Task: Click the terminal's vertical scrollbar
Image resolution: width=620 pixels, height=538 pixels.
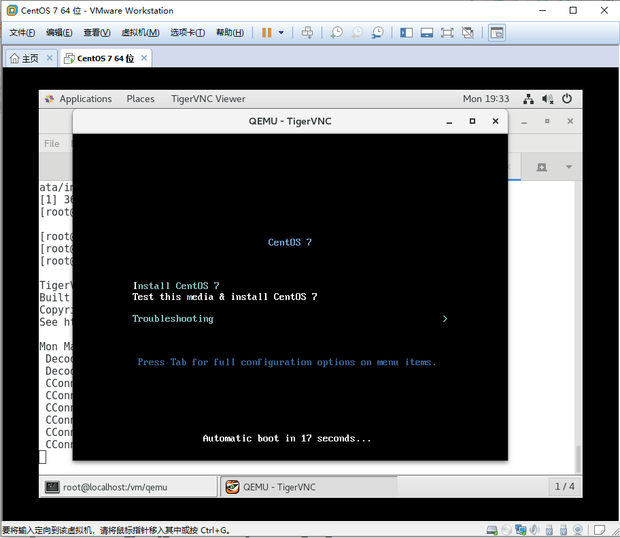Action: click(x=578, y=459)
